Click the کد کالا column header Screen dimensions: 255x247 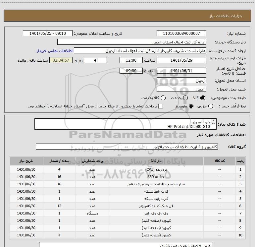(x=220, y=161)
